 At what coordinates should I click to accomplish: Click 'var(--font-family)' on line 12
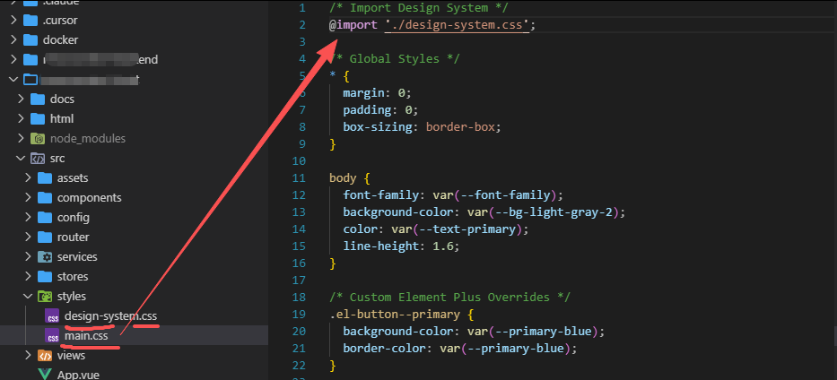[494, 195]
